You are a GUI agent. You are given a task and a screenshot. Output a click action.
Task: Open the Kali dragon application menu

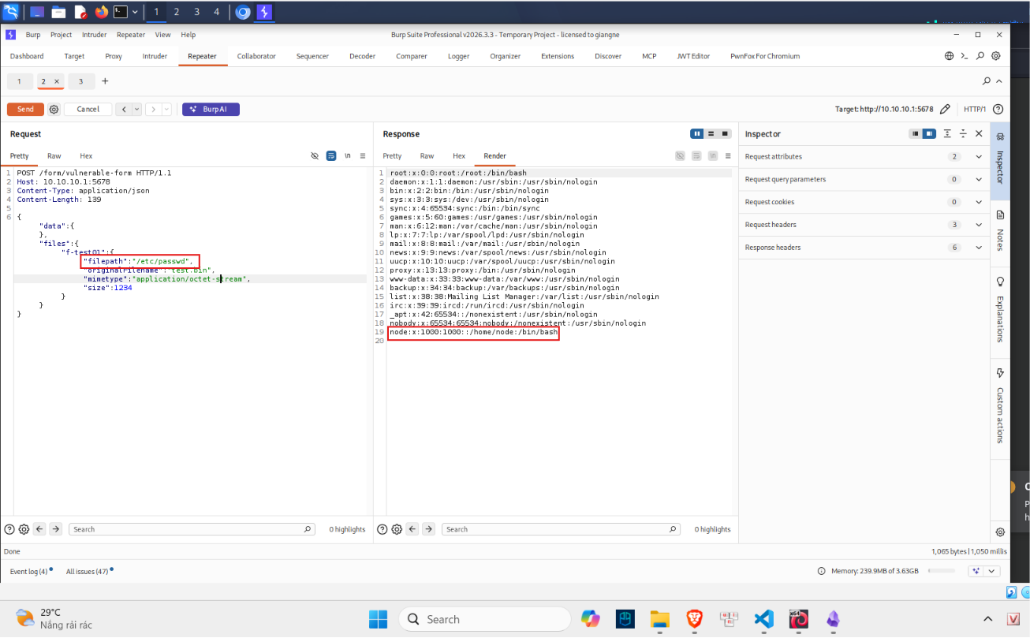tap(10, 12)
